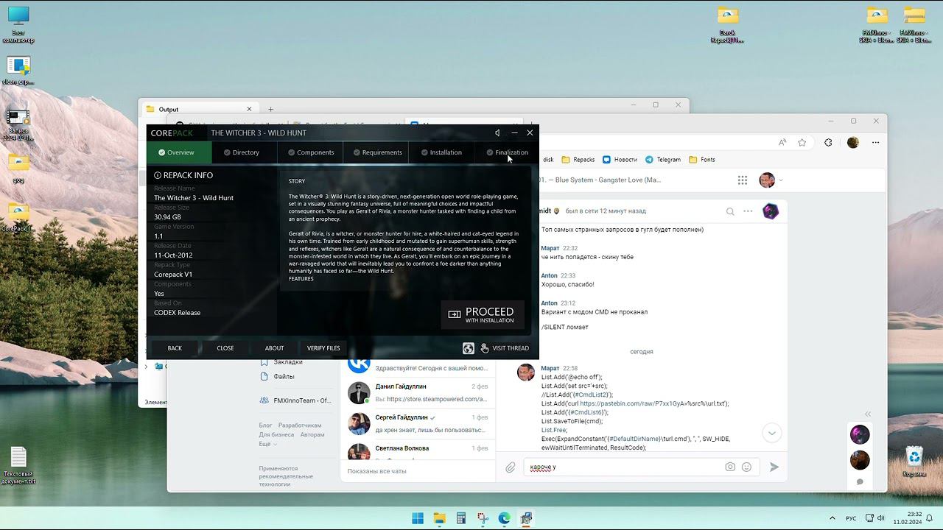This screenshot has width=943, height=530.
Task: Open Windows Start menu
Action: click(x=418, y=518)
